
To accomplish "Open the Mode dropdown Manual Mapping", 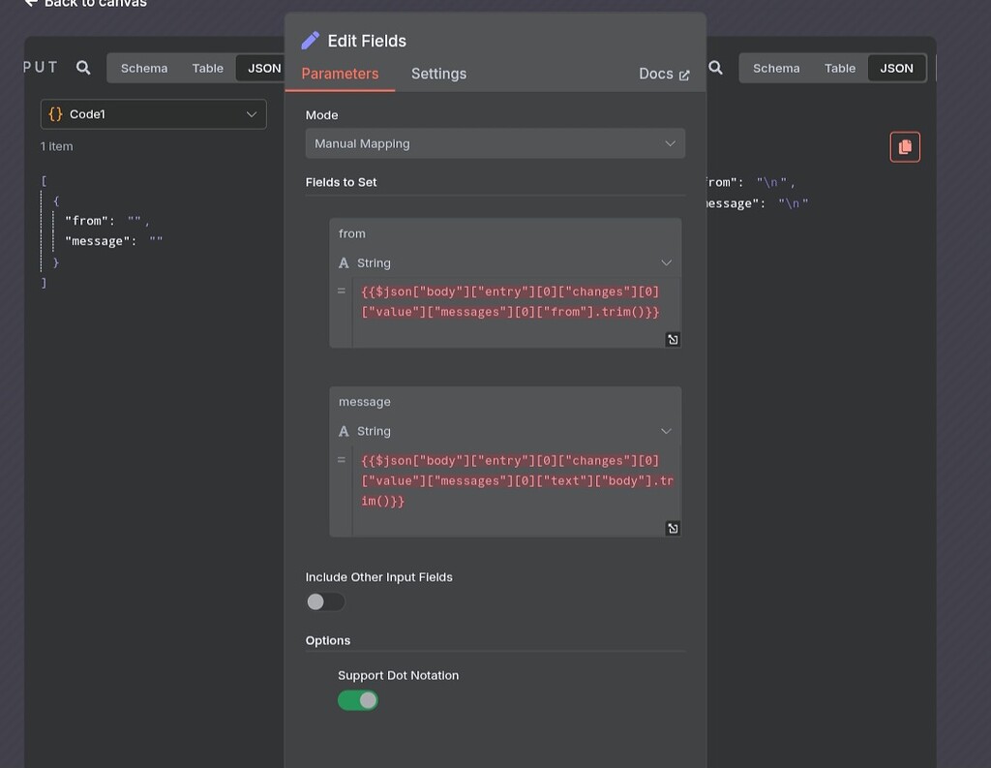I will 495,143.
